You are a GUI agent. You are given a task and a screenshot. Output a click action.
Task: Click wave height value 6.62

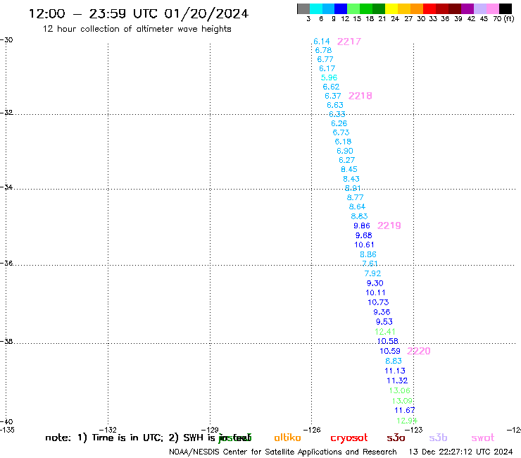point(331,87)
